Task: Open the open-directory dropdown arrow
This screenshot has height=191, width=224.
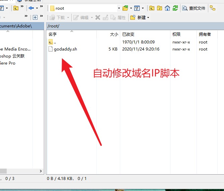Action: point(131,8)
